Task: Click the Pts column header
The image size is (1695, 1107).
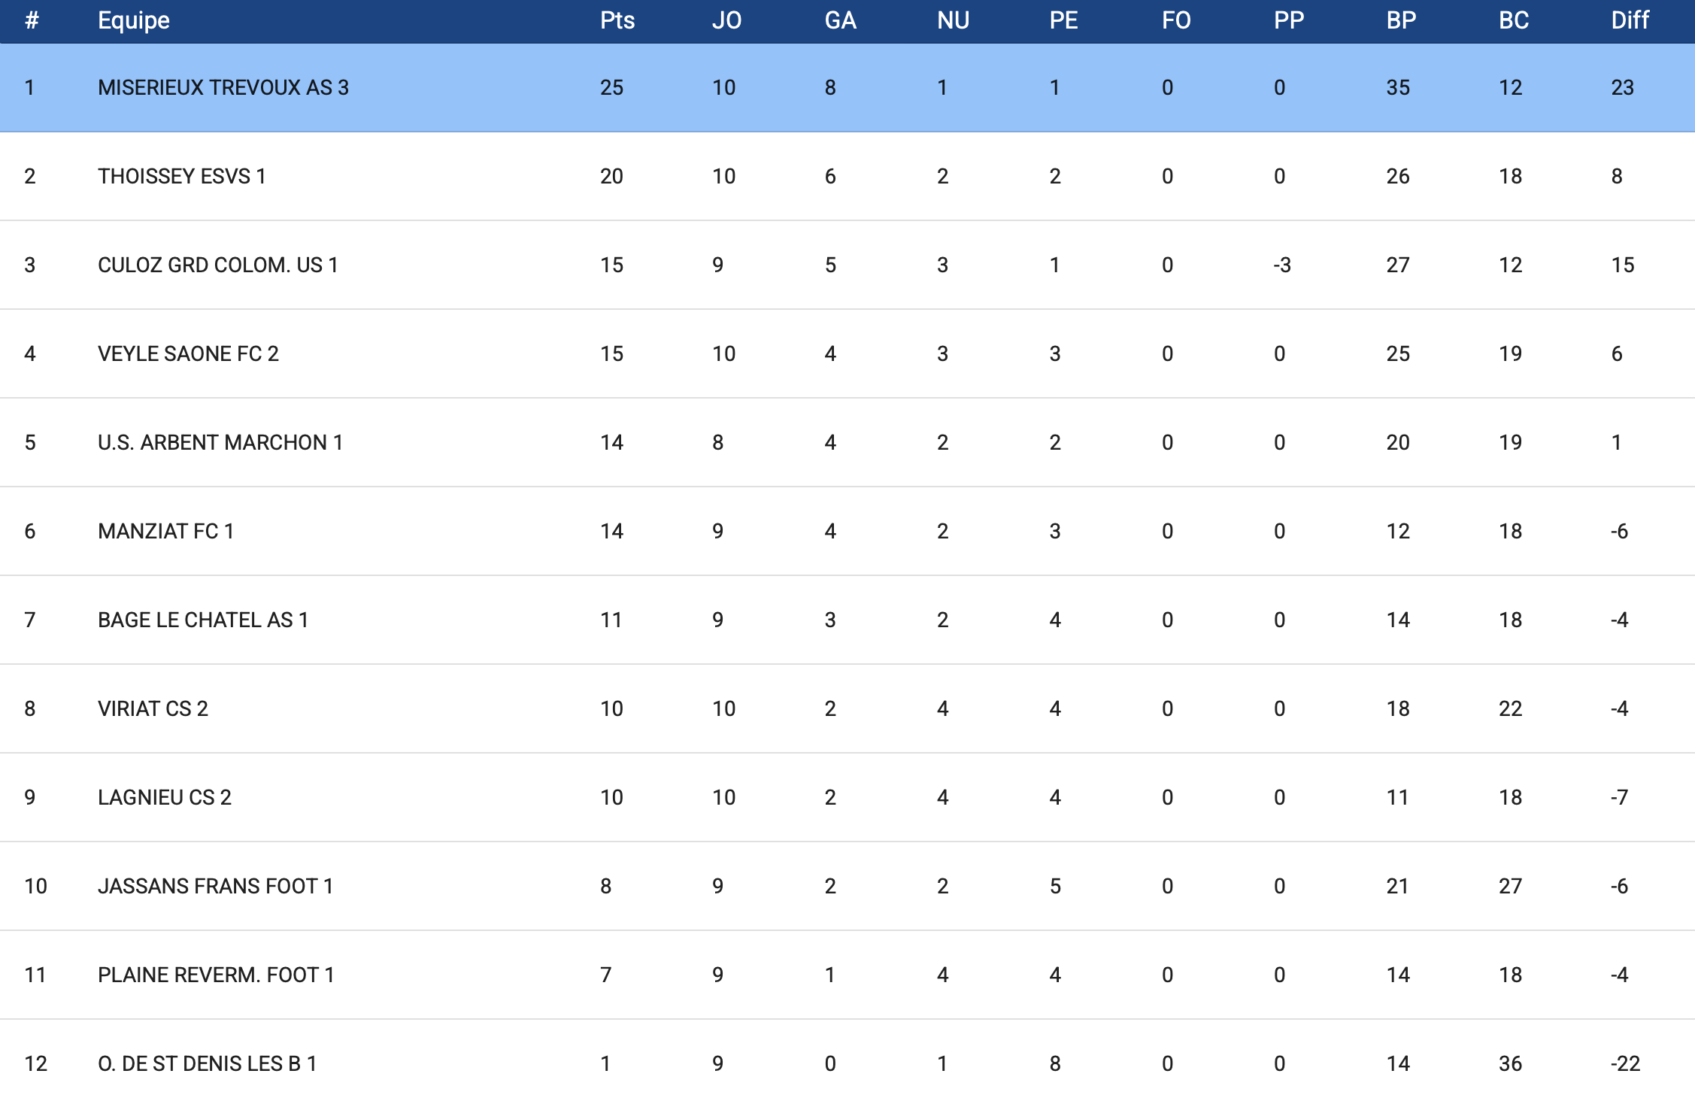Action: 617,20
